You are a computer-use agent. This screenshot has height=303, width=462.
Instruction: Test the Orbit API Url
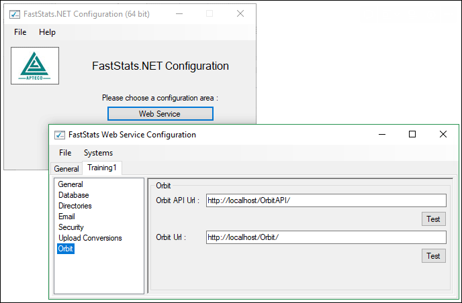pyautogui.click(x=433, y=219)
